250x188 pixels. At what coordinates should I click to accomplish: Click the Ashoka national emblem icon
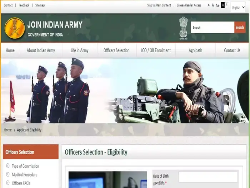pyautogui.click(x=183, y=27)
